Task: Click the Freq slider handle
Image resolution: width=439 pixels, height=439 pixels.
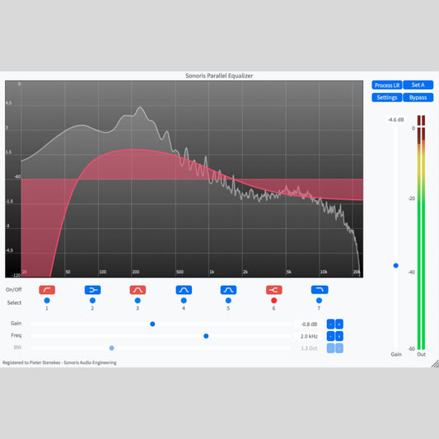Action: [206, 336]
